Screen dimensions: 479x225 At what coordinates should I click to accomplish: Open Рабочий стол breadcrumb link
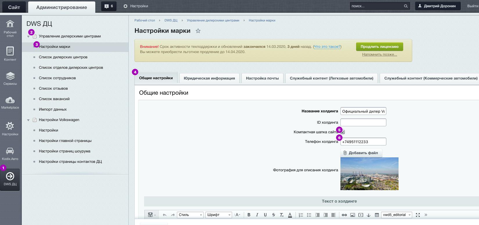(145, 20)
